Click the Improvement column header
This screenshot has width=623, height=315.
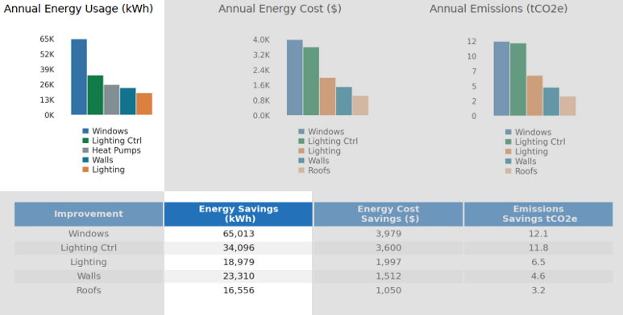89,214
